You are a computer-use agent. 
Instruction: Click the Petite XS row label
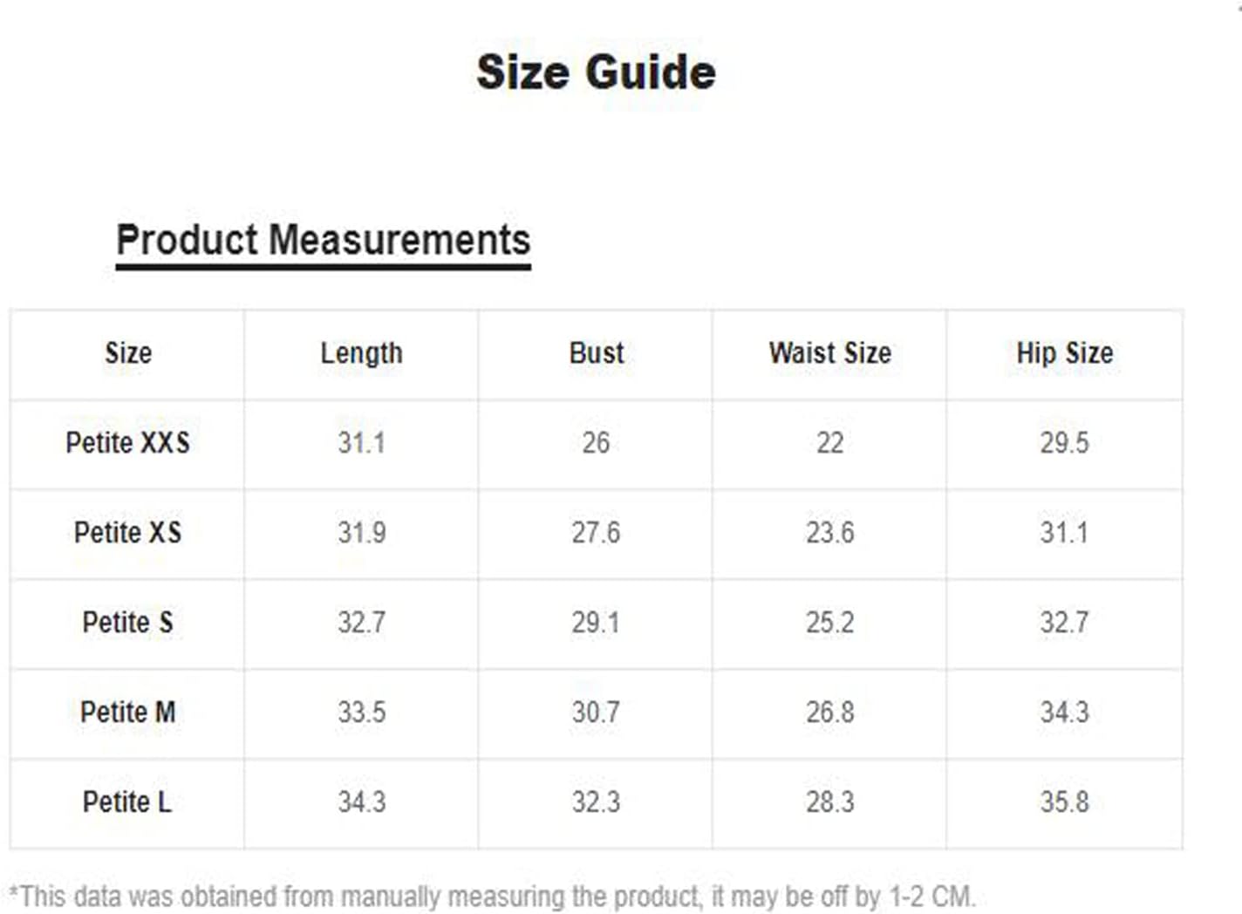tap(128, 533)
